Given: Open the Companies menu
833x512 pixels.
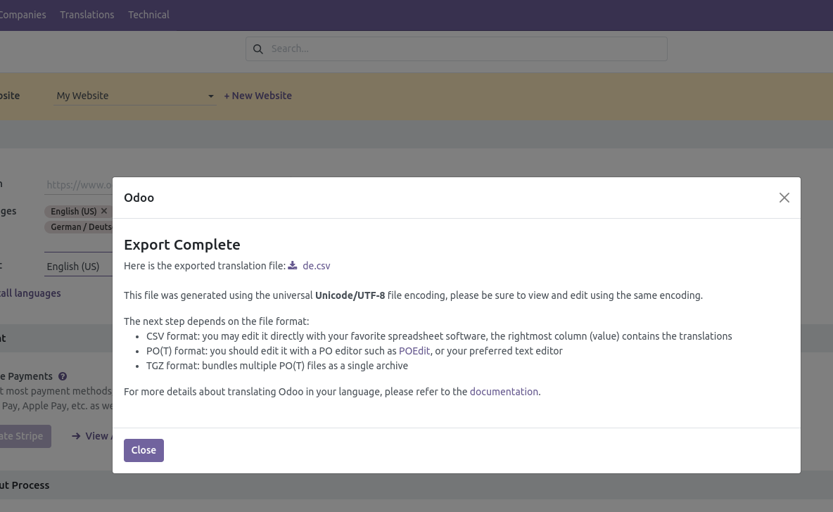Looking at the screenshot, I should click(23, 15).
